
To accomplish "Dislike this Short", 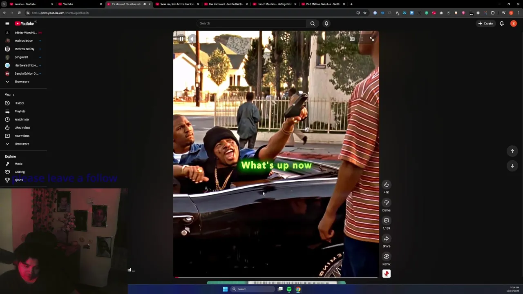I will click(387, 203).
